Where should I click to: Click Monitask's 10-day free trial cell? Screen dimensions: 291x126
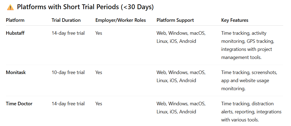[x=68, y=72]
